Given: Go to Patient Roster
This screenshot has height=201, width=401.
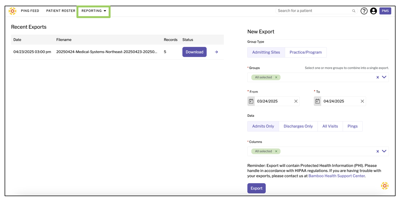Looking at the screenshot, I should (x=61, y=11).
